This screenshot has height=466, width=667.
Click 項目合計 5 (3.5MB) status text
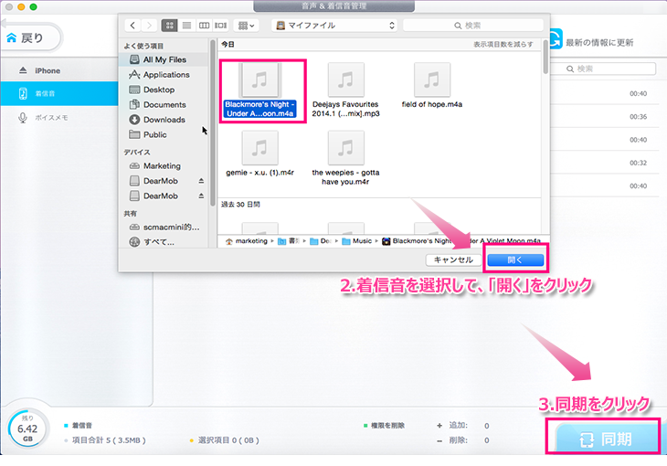pyautogui.click(x=109, y=440)
